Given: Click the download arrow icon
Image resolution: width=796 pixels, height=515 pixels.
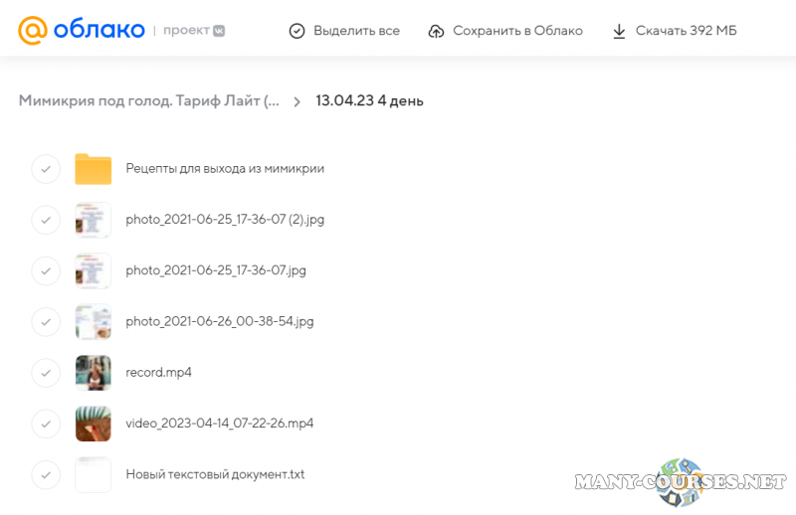Looking at the screenshot, I should pyautogui.click(x=619, y=31).
